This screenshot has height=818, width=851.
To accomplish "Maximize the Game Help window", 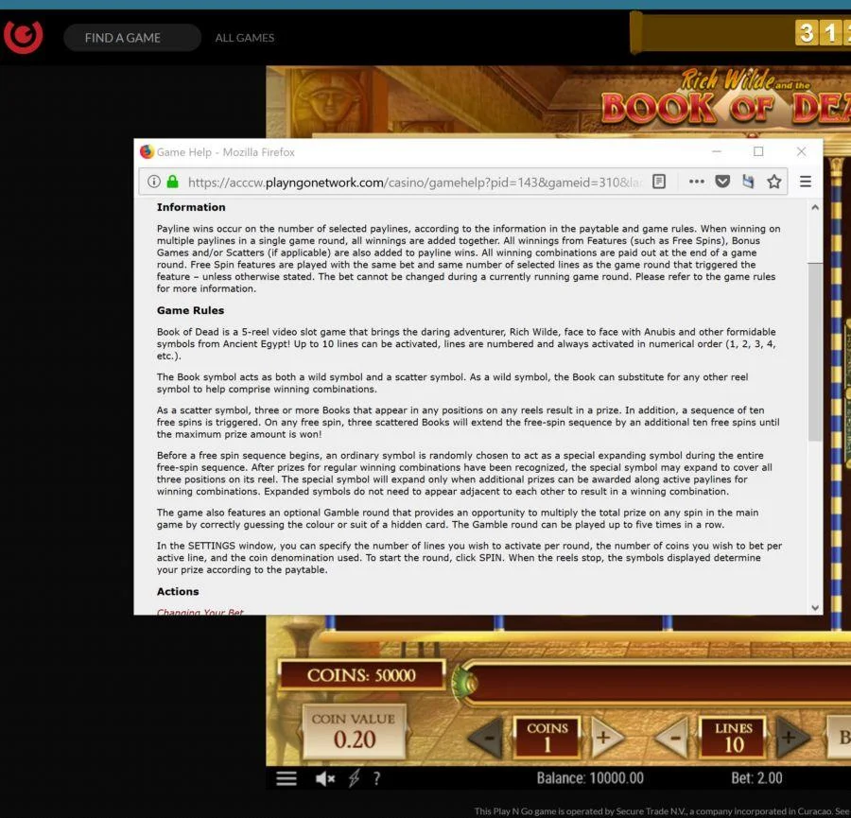I will (758, 151).
